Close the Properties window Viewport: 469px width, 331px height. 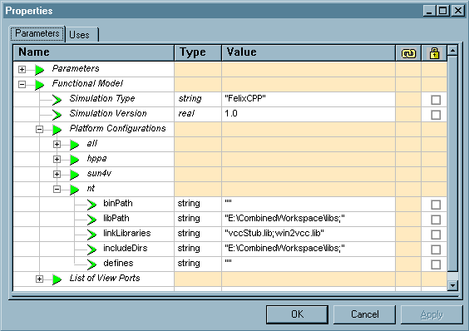(x=457, y=11)
